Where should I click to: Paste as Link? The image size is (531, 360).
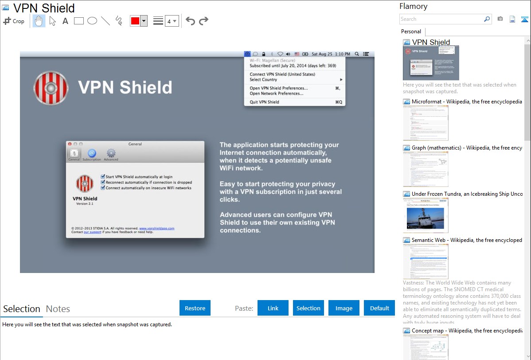click(273, 308)
